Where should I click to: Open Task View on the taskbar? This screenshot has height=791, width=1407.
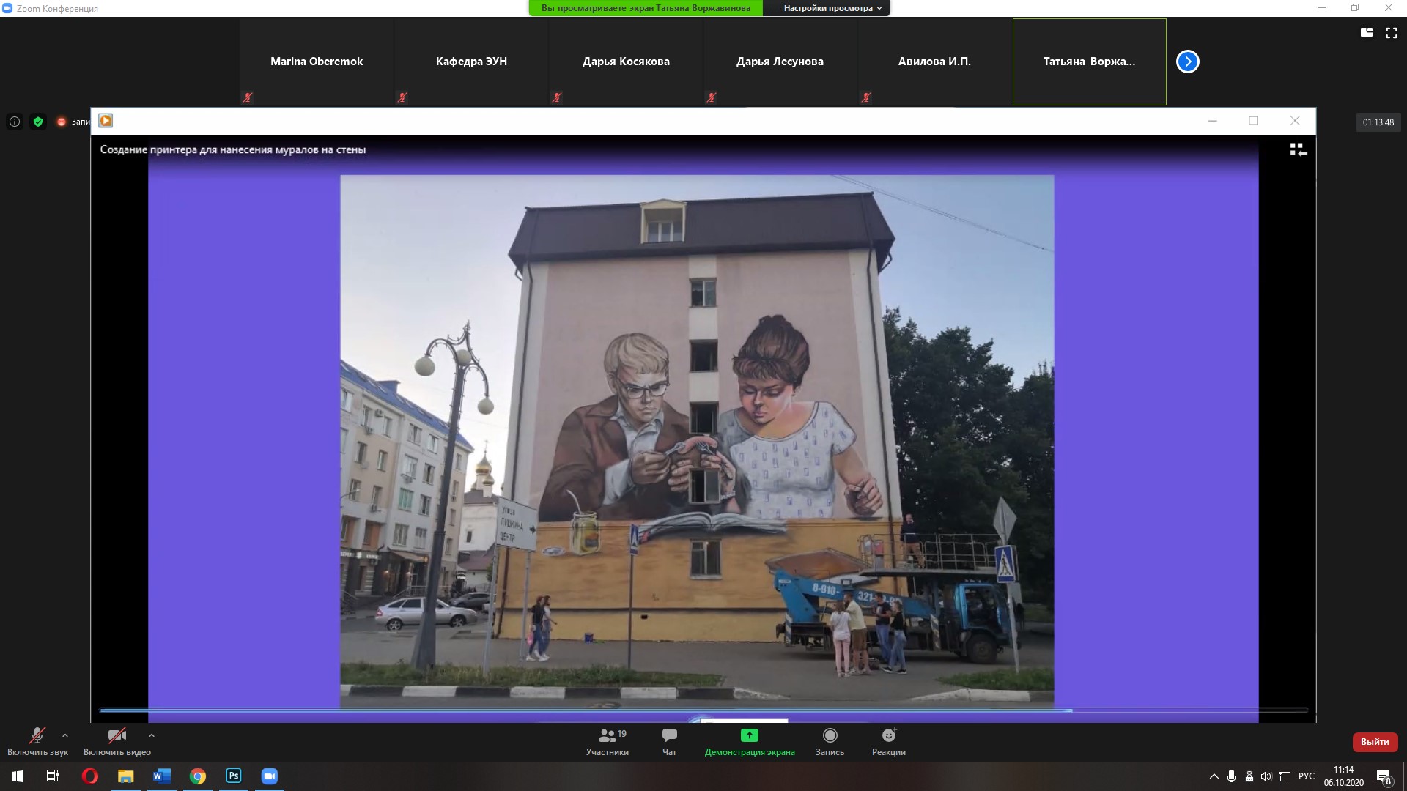[53, 776]
